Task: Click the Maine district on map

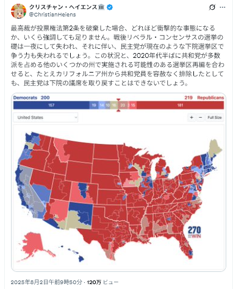Action: tap(215, 149)
